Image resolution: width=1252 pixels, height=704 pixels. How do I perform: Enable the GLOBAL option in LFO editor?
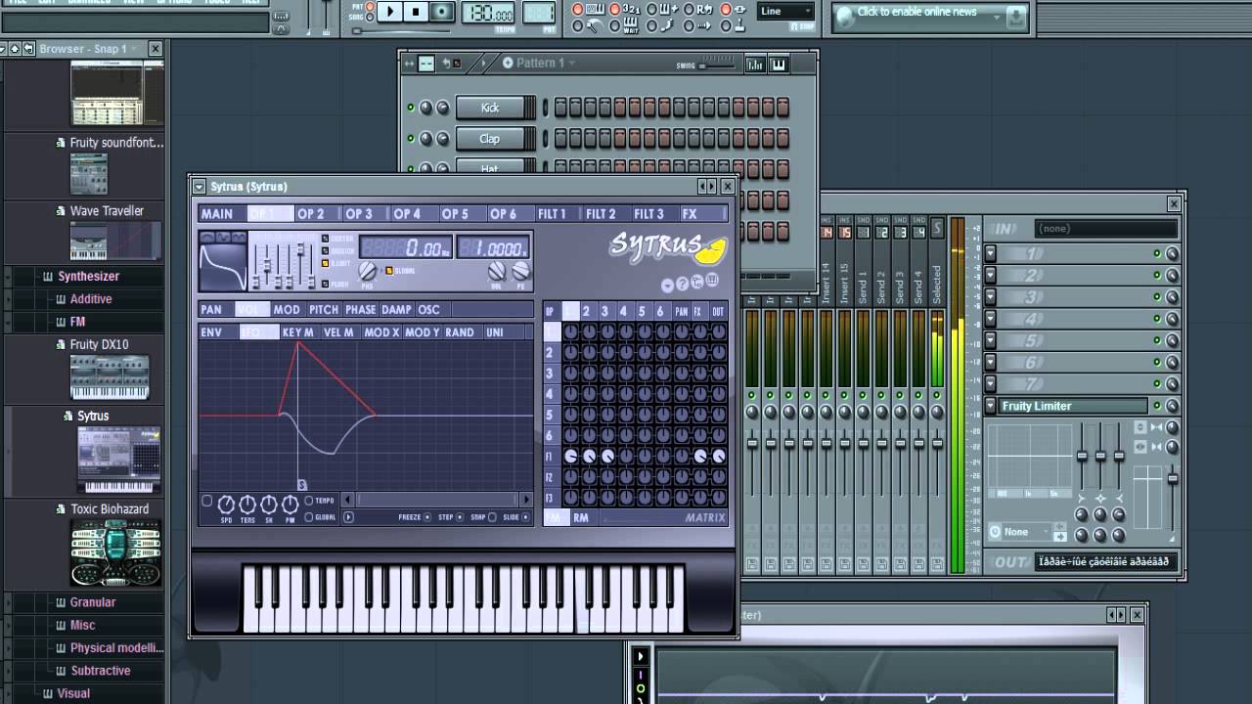pyautogui.click(x=309, y=517)
